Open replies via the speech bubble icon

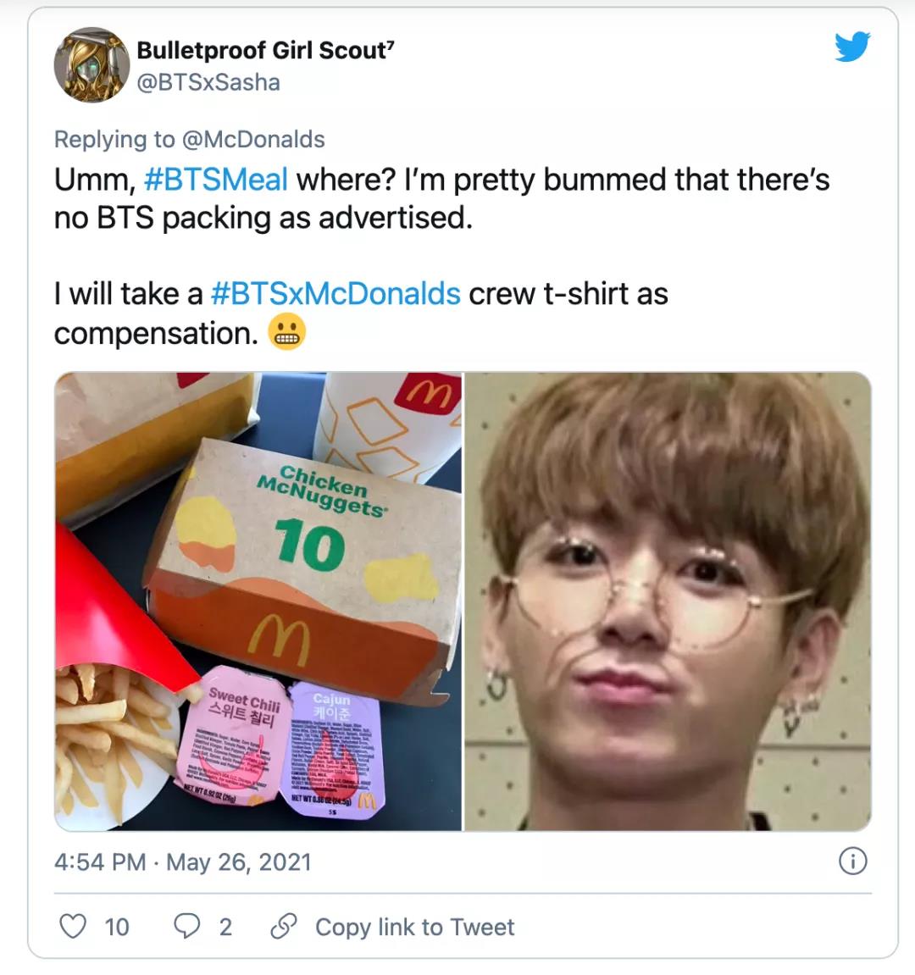[x=186, y=926]
